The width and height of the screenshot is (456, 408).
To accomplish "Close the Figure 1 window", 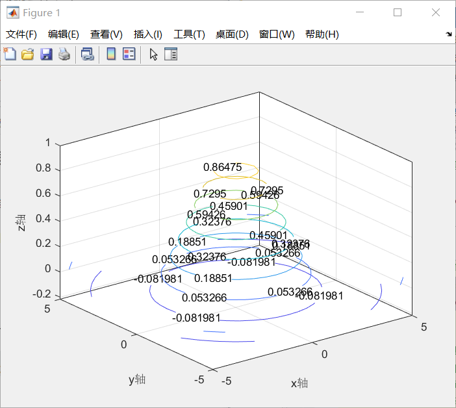I will 436,12.
